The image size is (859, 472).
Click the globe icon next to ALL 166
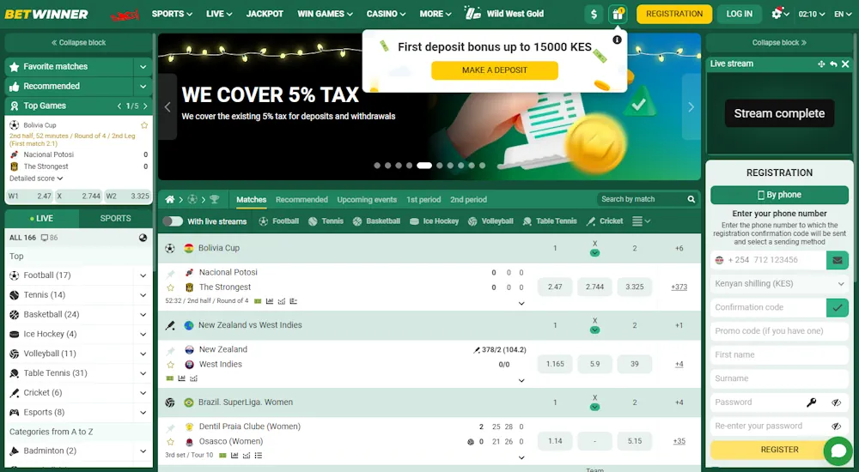point(143,238)
